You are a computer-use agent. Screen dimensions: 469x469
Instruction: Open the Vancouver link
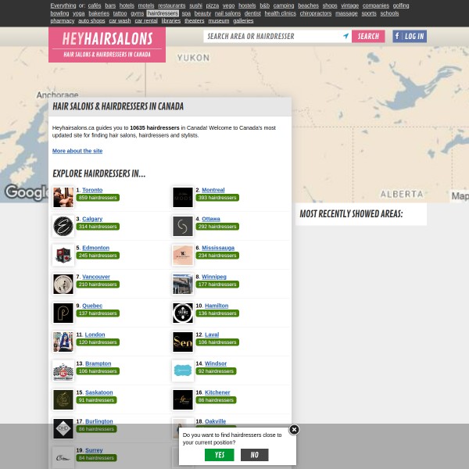pyautogui.click(x=96, y=277)
